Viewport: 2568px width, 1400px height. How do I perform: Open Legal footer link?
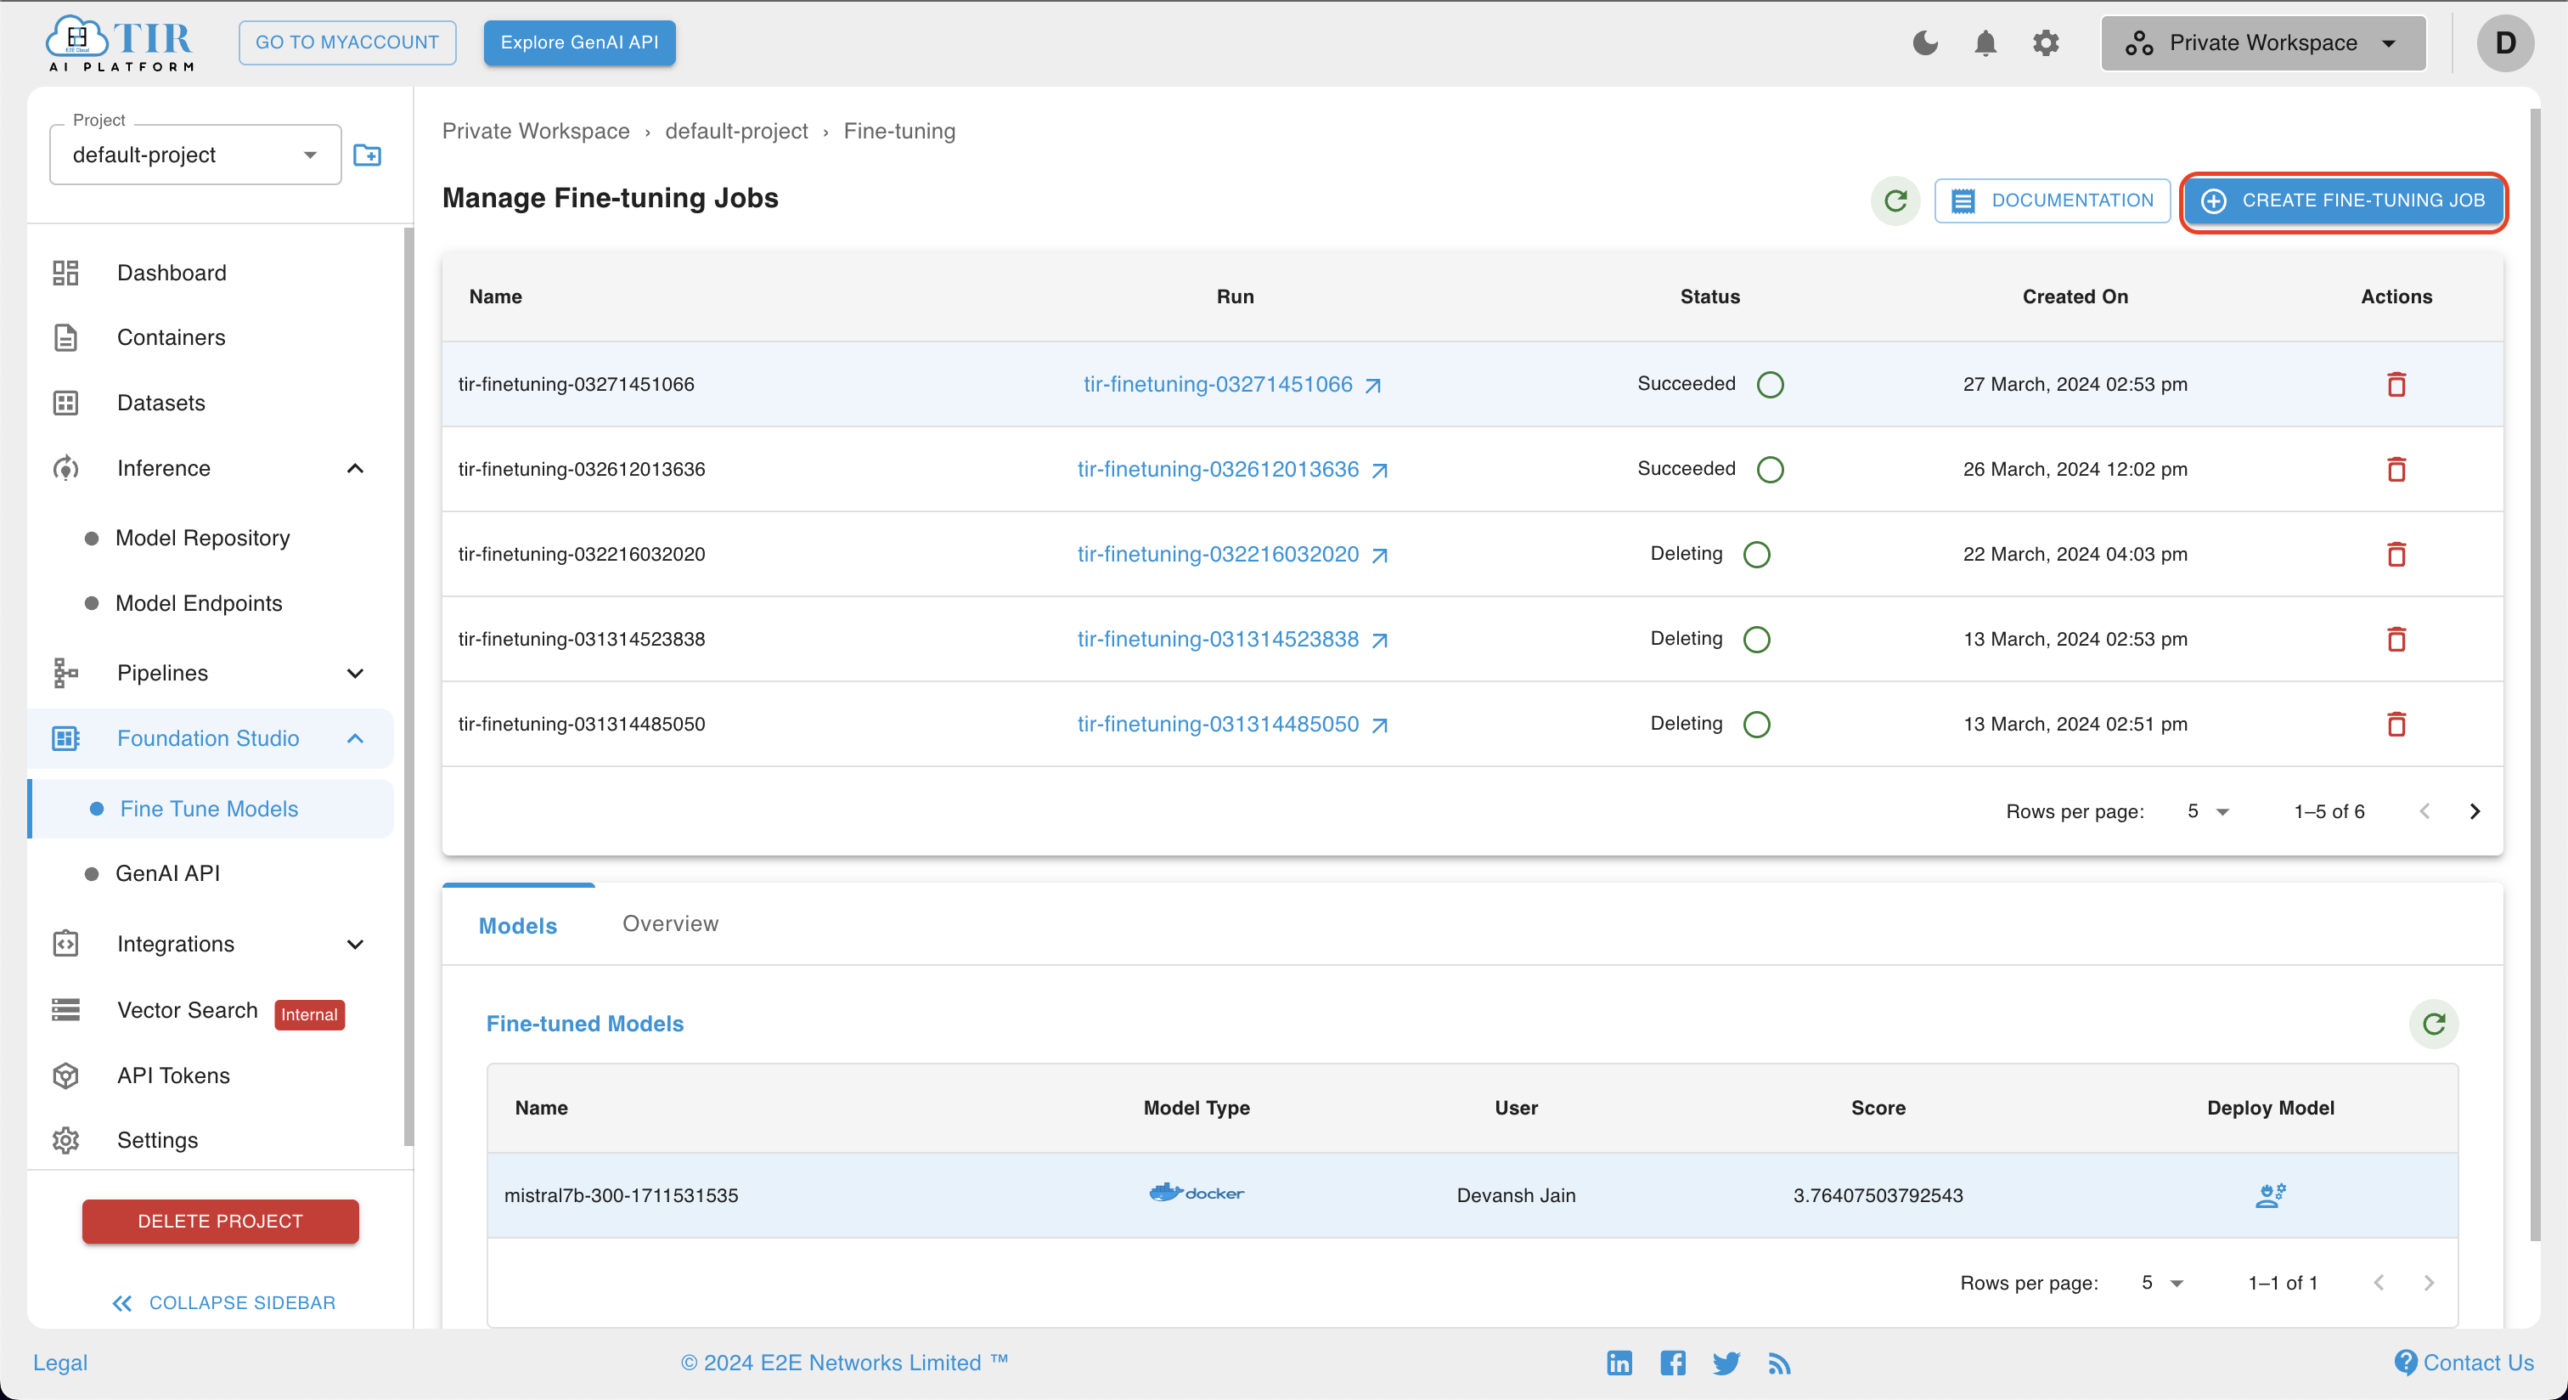pos(59,1362)
